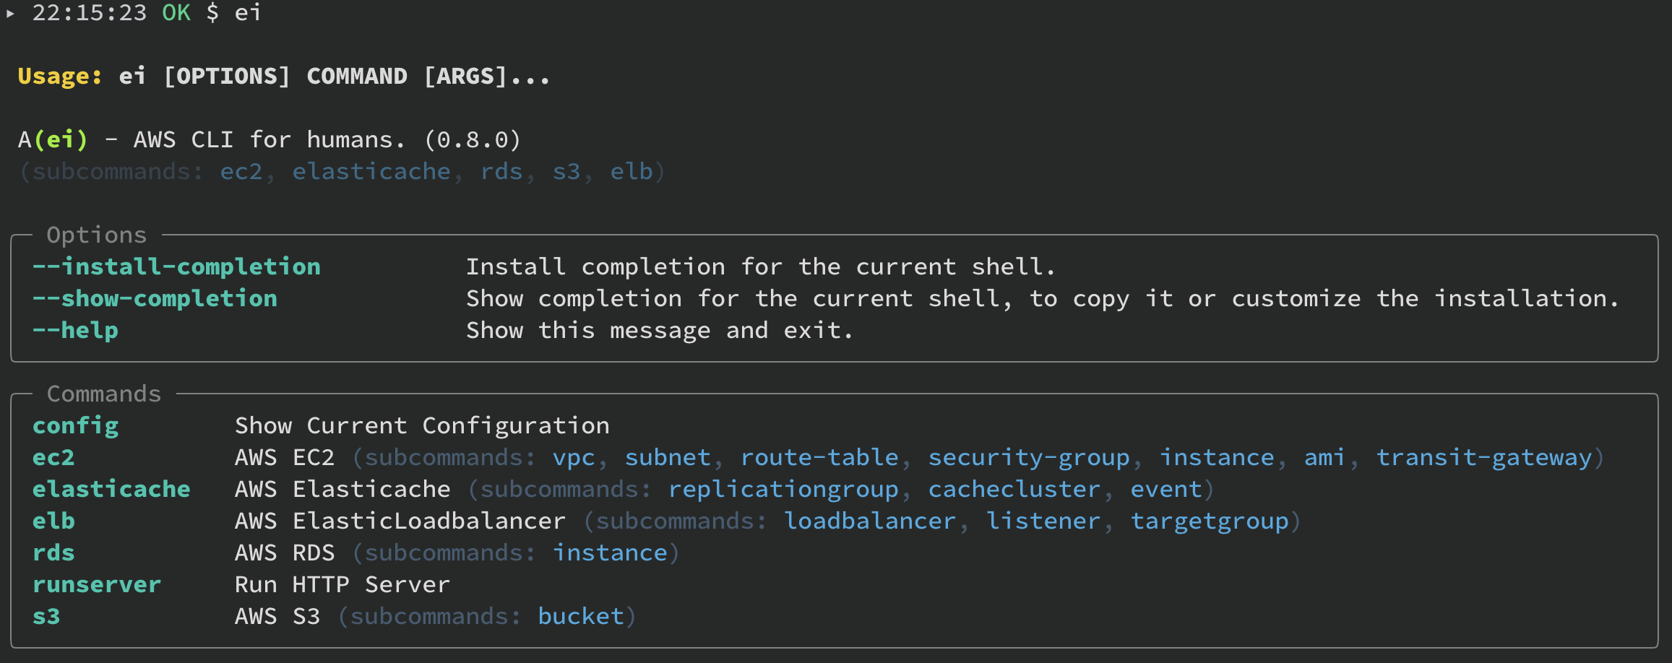Click the vpc subcommand
This screenshot has width=1672, height=663.
point(574,458)
